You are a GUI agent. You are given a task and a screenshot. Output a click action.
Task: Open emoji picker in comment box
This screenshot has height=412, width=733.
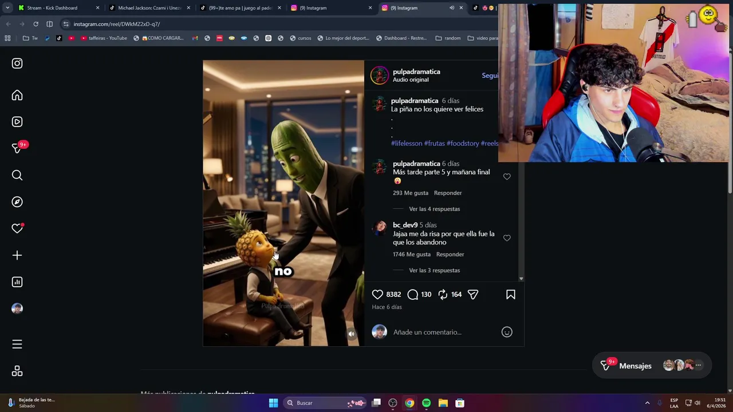[x=507, y=332]
